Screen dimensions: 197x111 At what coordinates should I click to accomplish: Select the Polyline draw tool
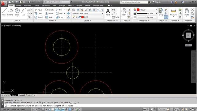point(10,12)
